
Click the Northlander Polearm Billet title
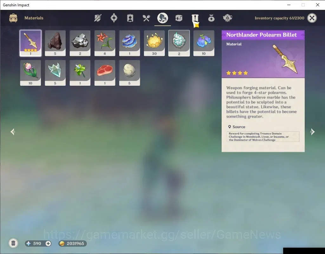(261, 35)
